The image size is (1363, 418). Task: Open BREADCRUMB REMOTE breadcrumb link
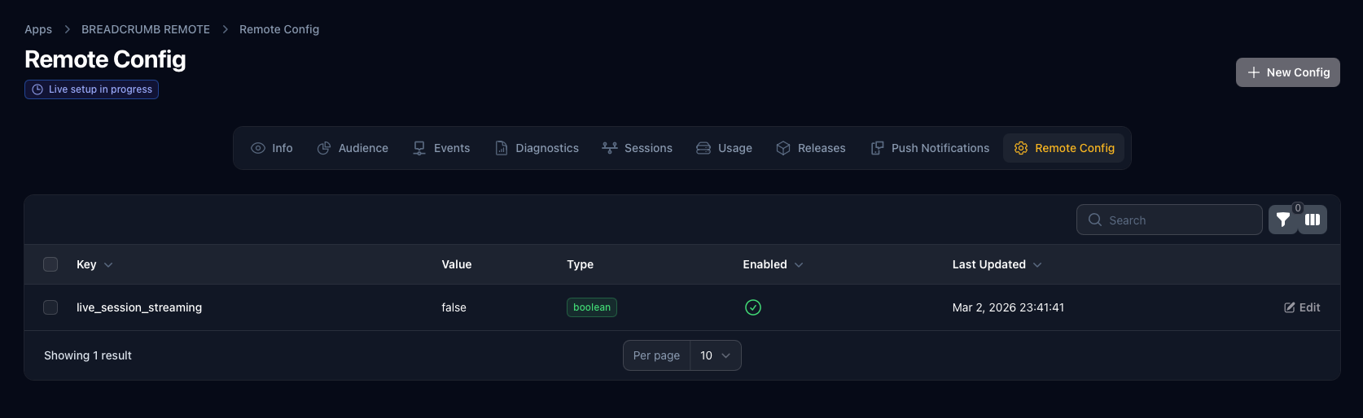pyautogui.click(x=146, y=29)
